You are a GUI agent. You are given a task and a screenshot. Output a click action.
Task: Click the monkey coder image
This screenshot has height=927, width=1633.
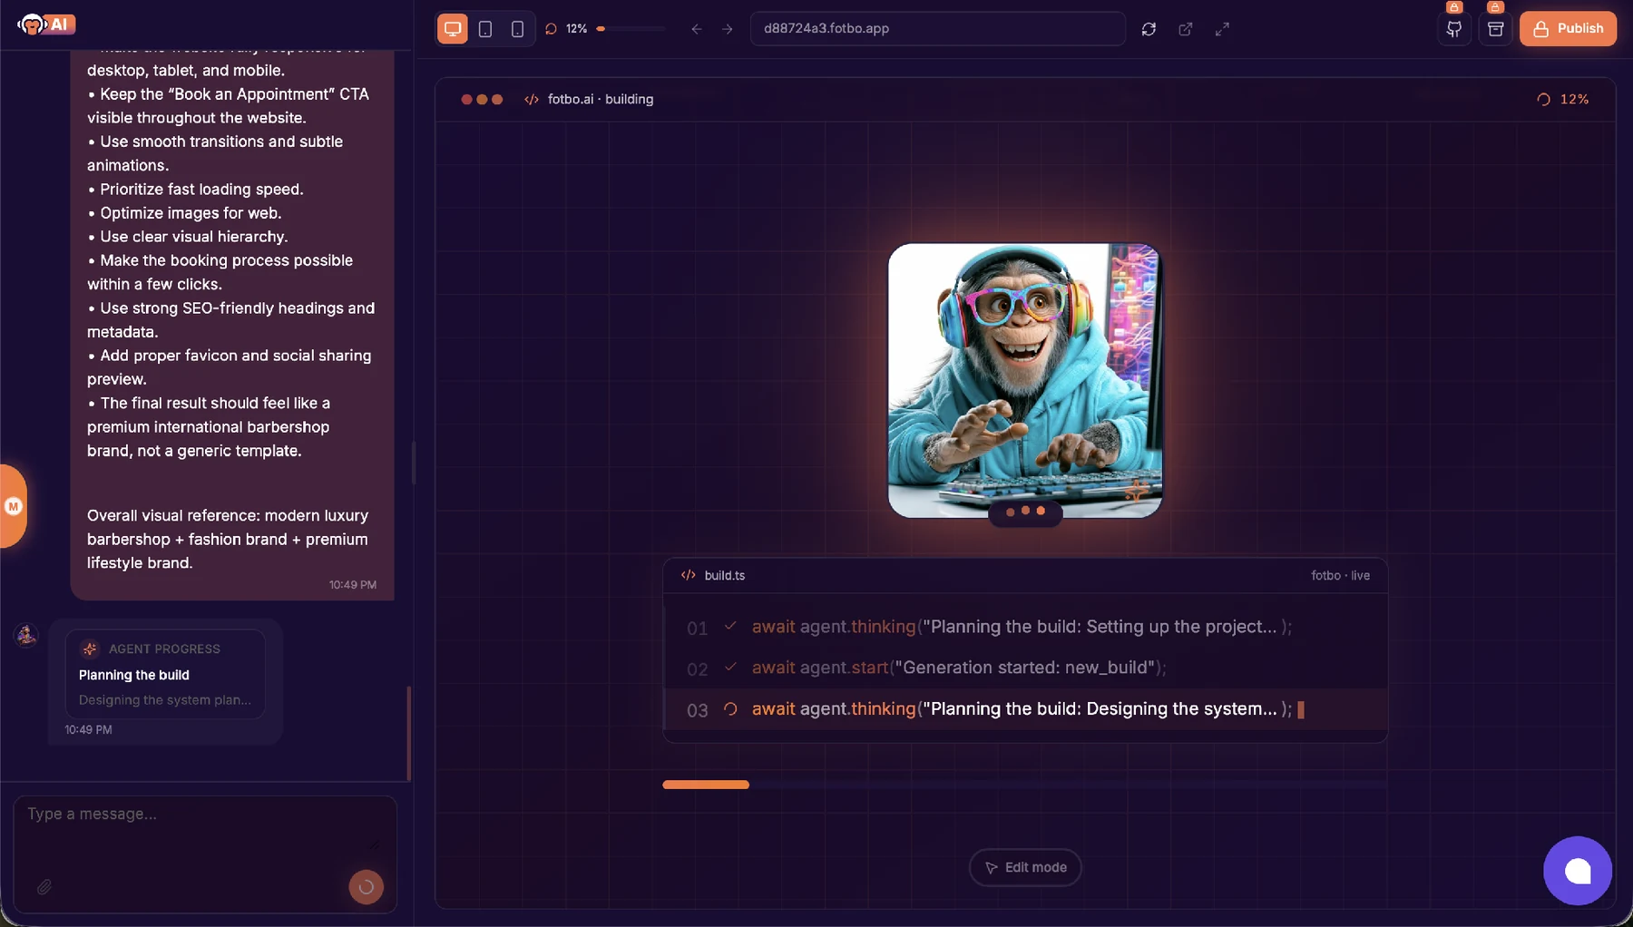coord(1025,380)
